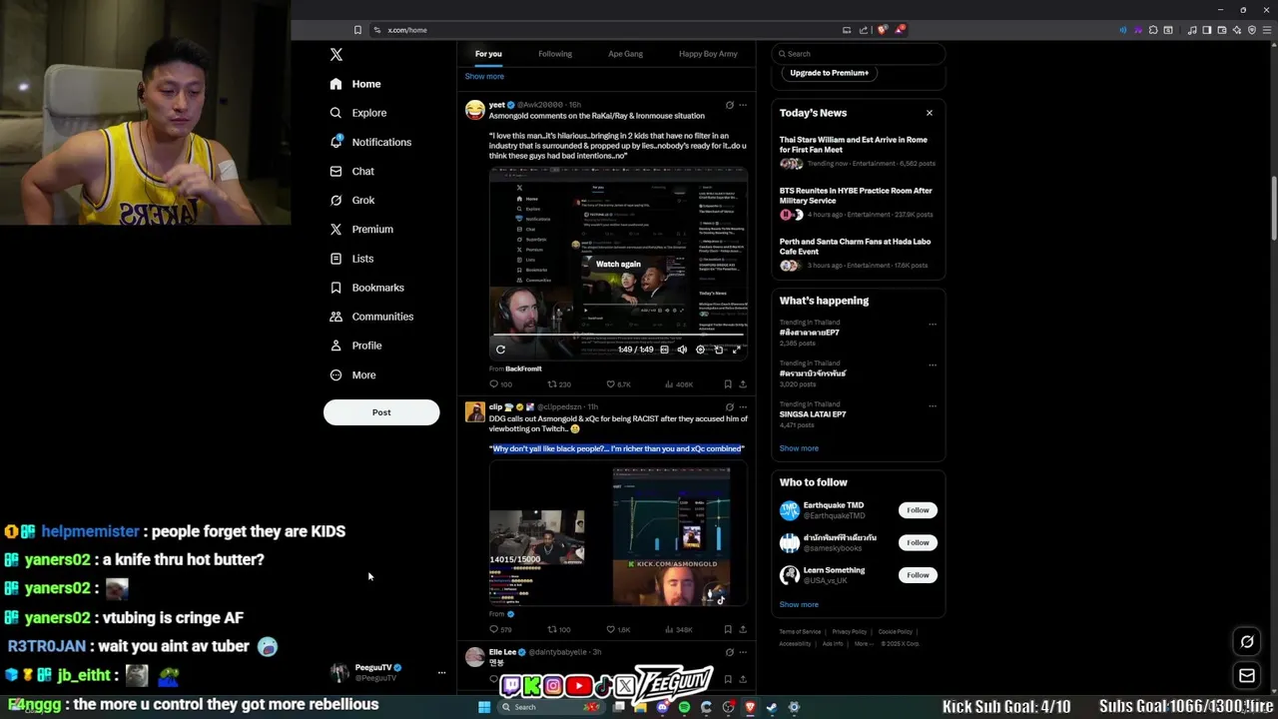This screenshot has height=719, width=1278.
Task: Expand the More menu in sidebar
Action: (352, 375)
